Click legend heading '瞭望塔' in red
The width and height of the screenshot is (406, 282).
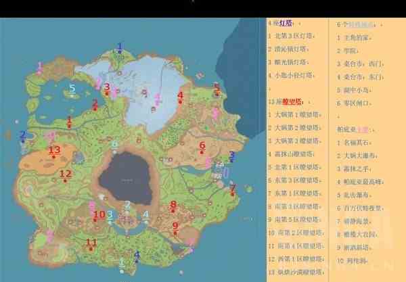click(x=292, y=101)
